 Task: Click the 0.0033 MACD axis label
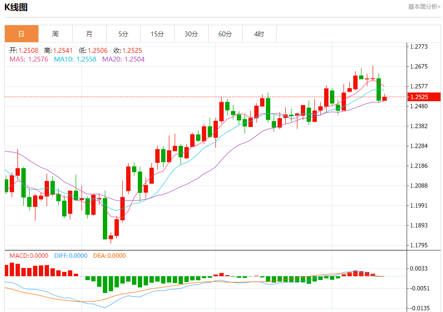419,268
